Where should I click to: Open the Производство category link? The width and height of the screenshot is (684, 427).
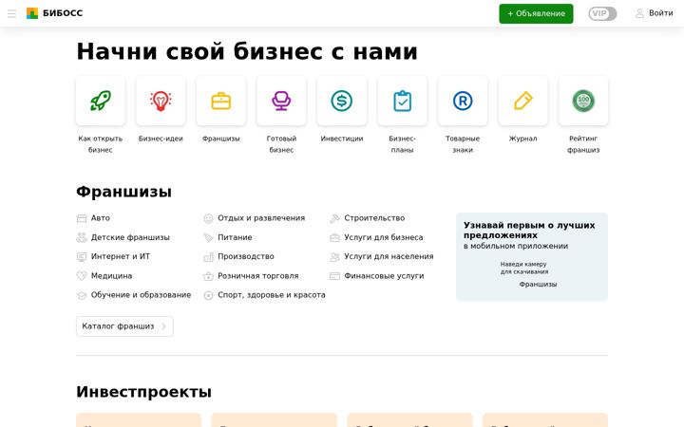coord(246,256)
